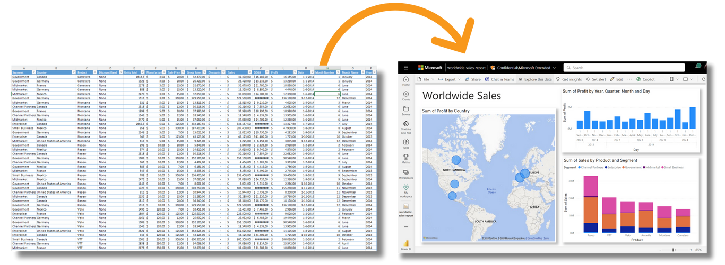Click the Canada bubble on the map
Image resolution: width=725 pixels, height=265 pixels.
click(456, 160)
